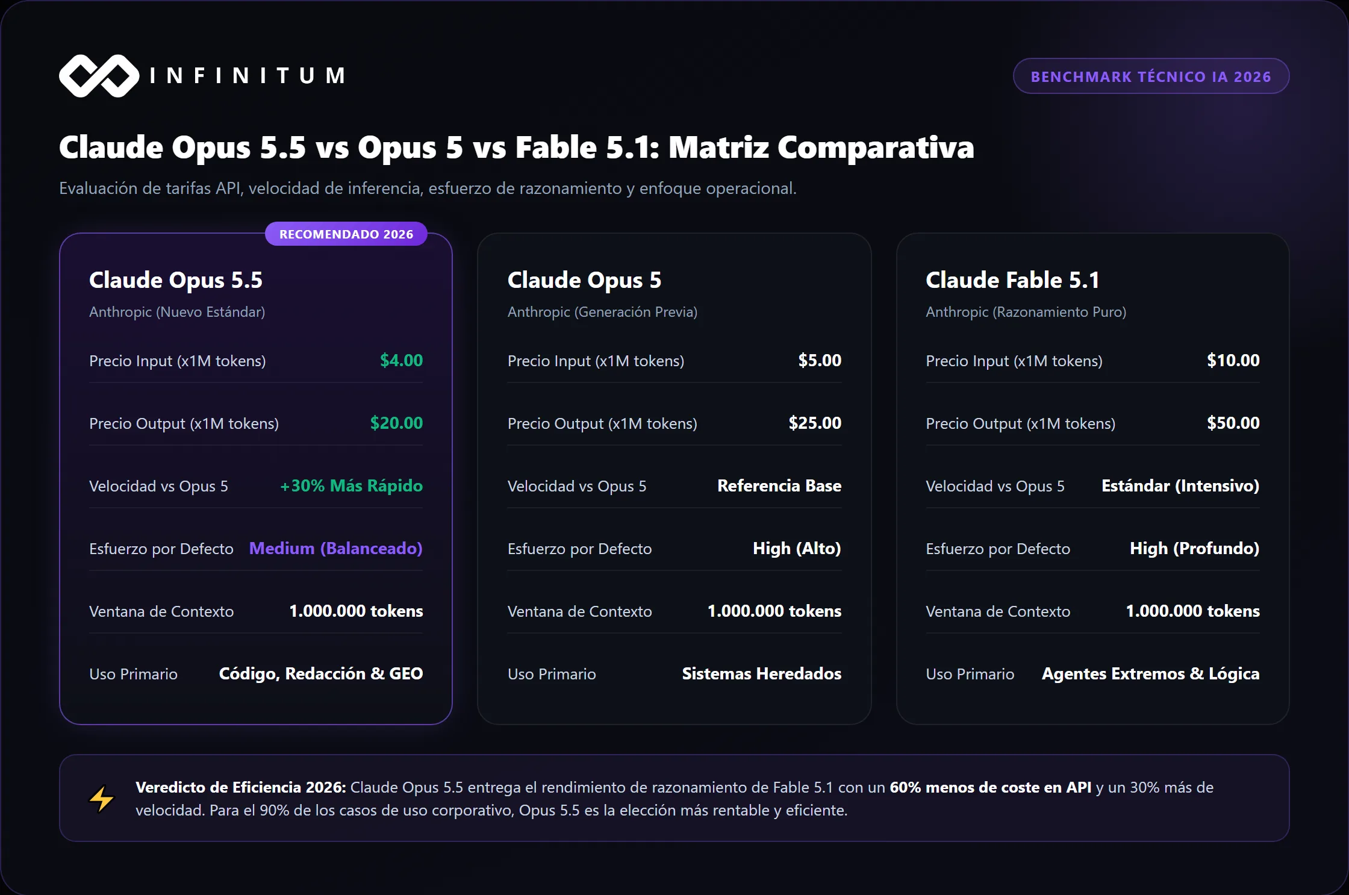The width and height of the screenshot is (1349, 895).
Task: Click the 60% menos de coste en API text
Action: click(991, 787)
